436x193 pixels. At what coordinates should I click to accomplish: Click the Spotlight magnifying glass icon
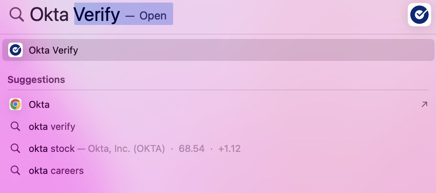tap(17, 14)
